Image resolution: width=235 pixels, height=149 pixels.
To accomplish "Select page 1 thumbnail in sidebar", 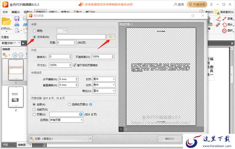I will click(x=16, y=70).
